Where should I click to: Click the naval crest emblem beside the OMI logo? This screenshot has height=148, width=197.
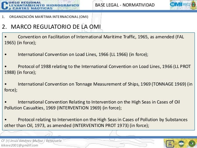pyautogui.click(x=193, y=5)
